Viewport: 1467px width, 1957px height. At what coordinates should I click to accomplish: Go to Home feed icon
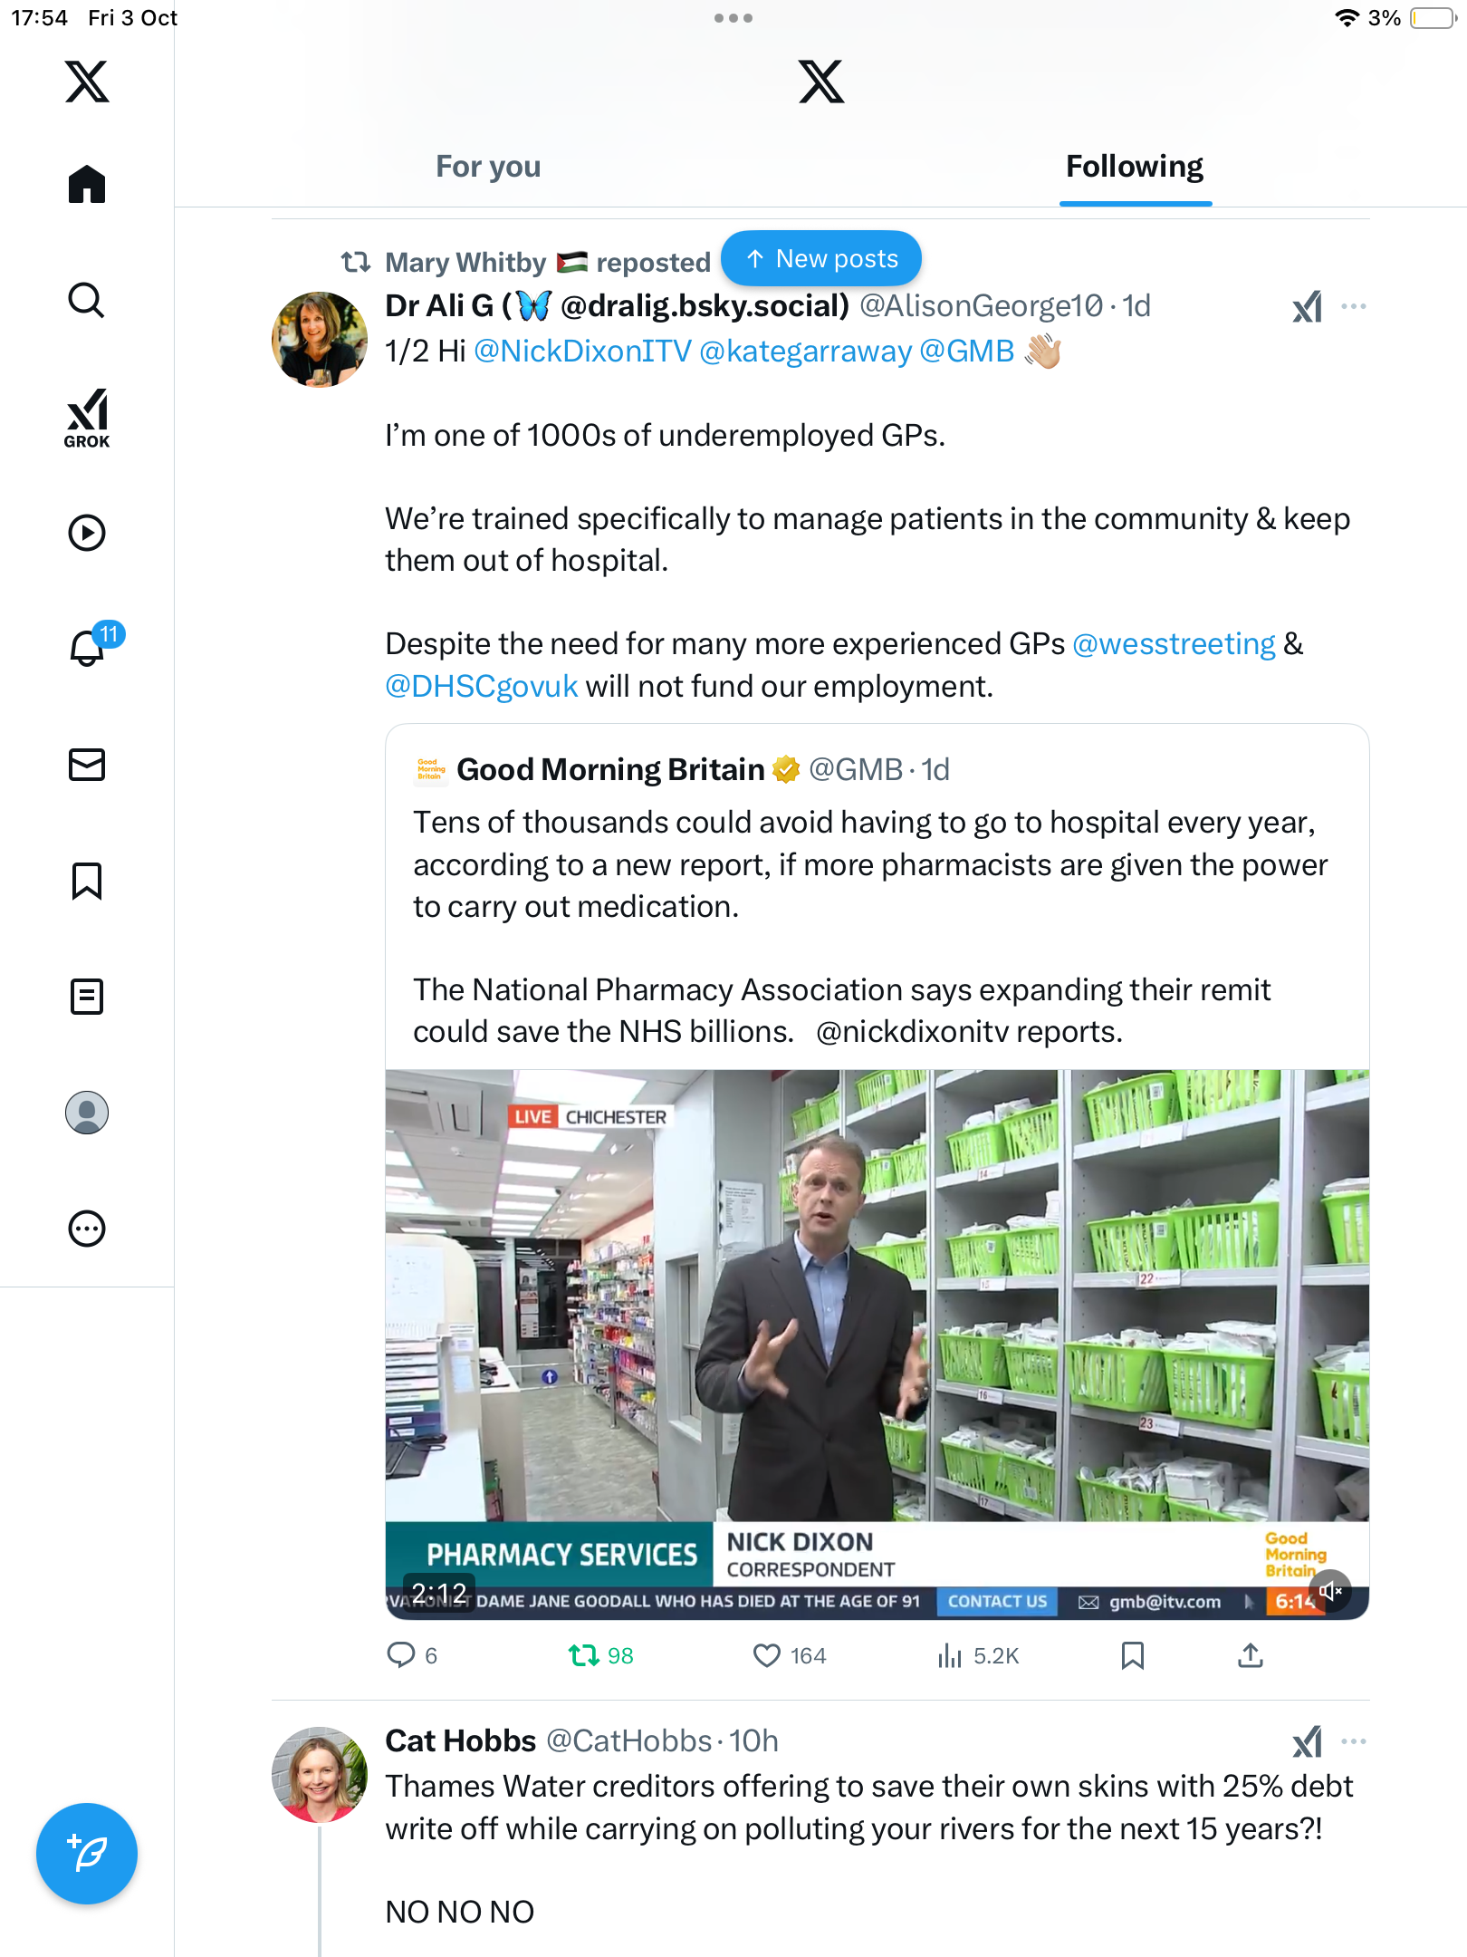(87, 184)
